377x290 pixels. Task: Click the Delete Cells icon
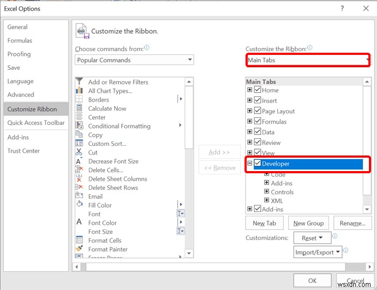click(79, 169)
